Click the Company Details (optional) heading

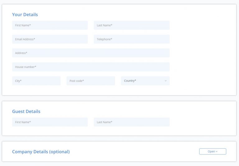coord(41,152)
